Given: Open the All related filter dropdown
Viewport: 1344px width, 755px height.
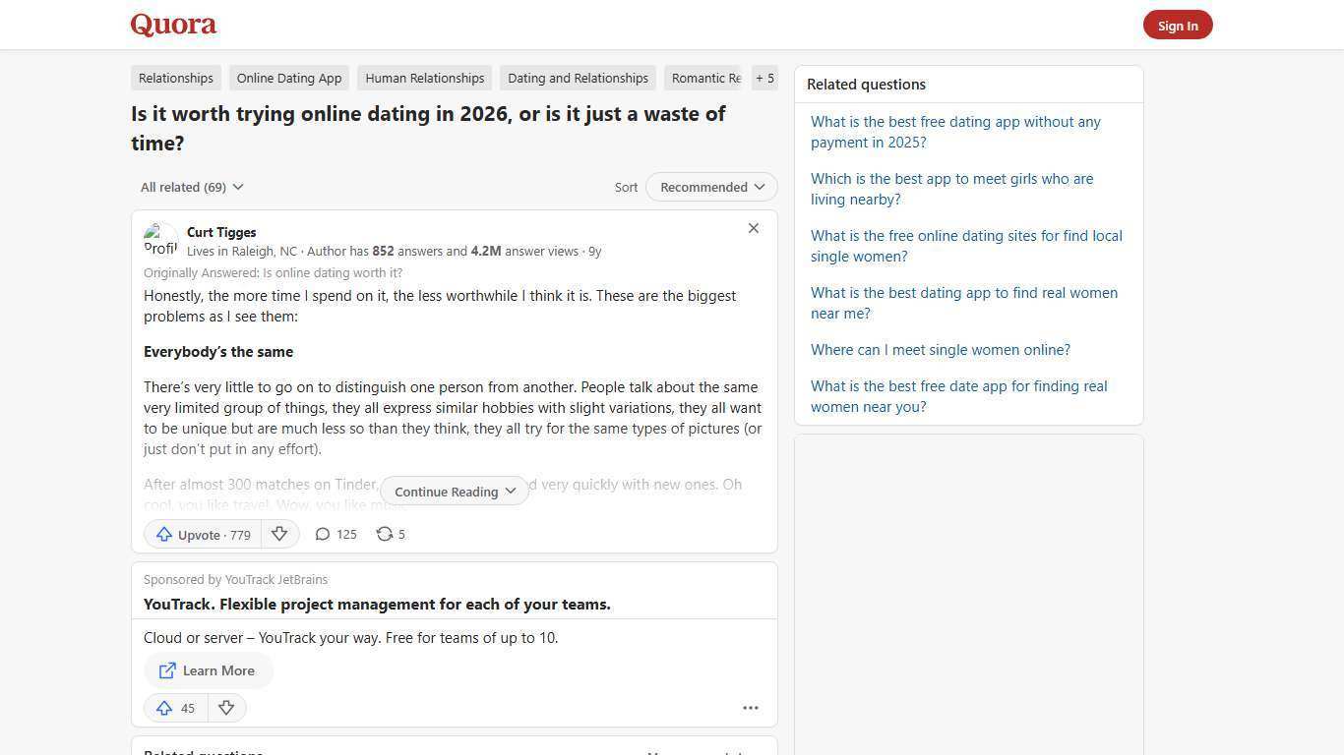Looking at the screenshot, I should click(x=192, y=187).
